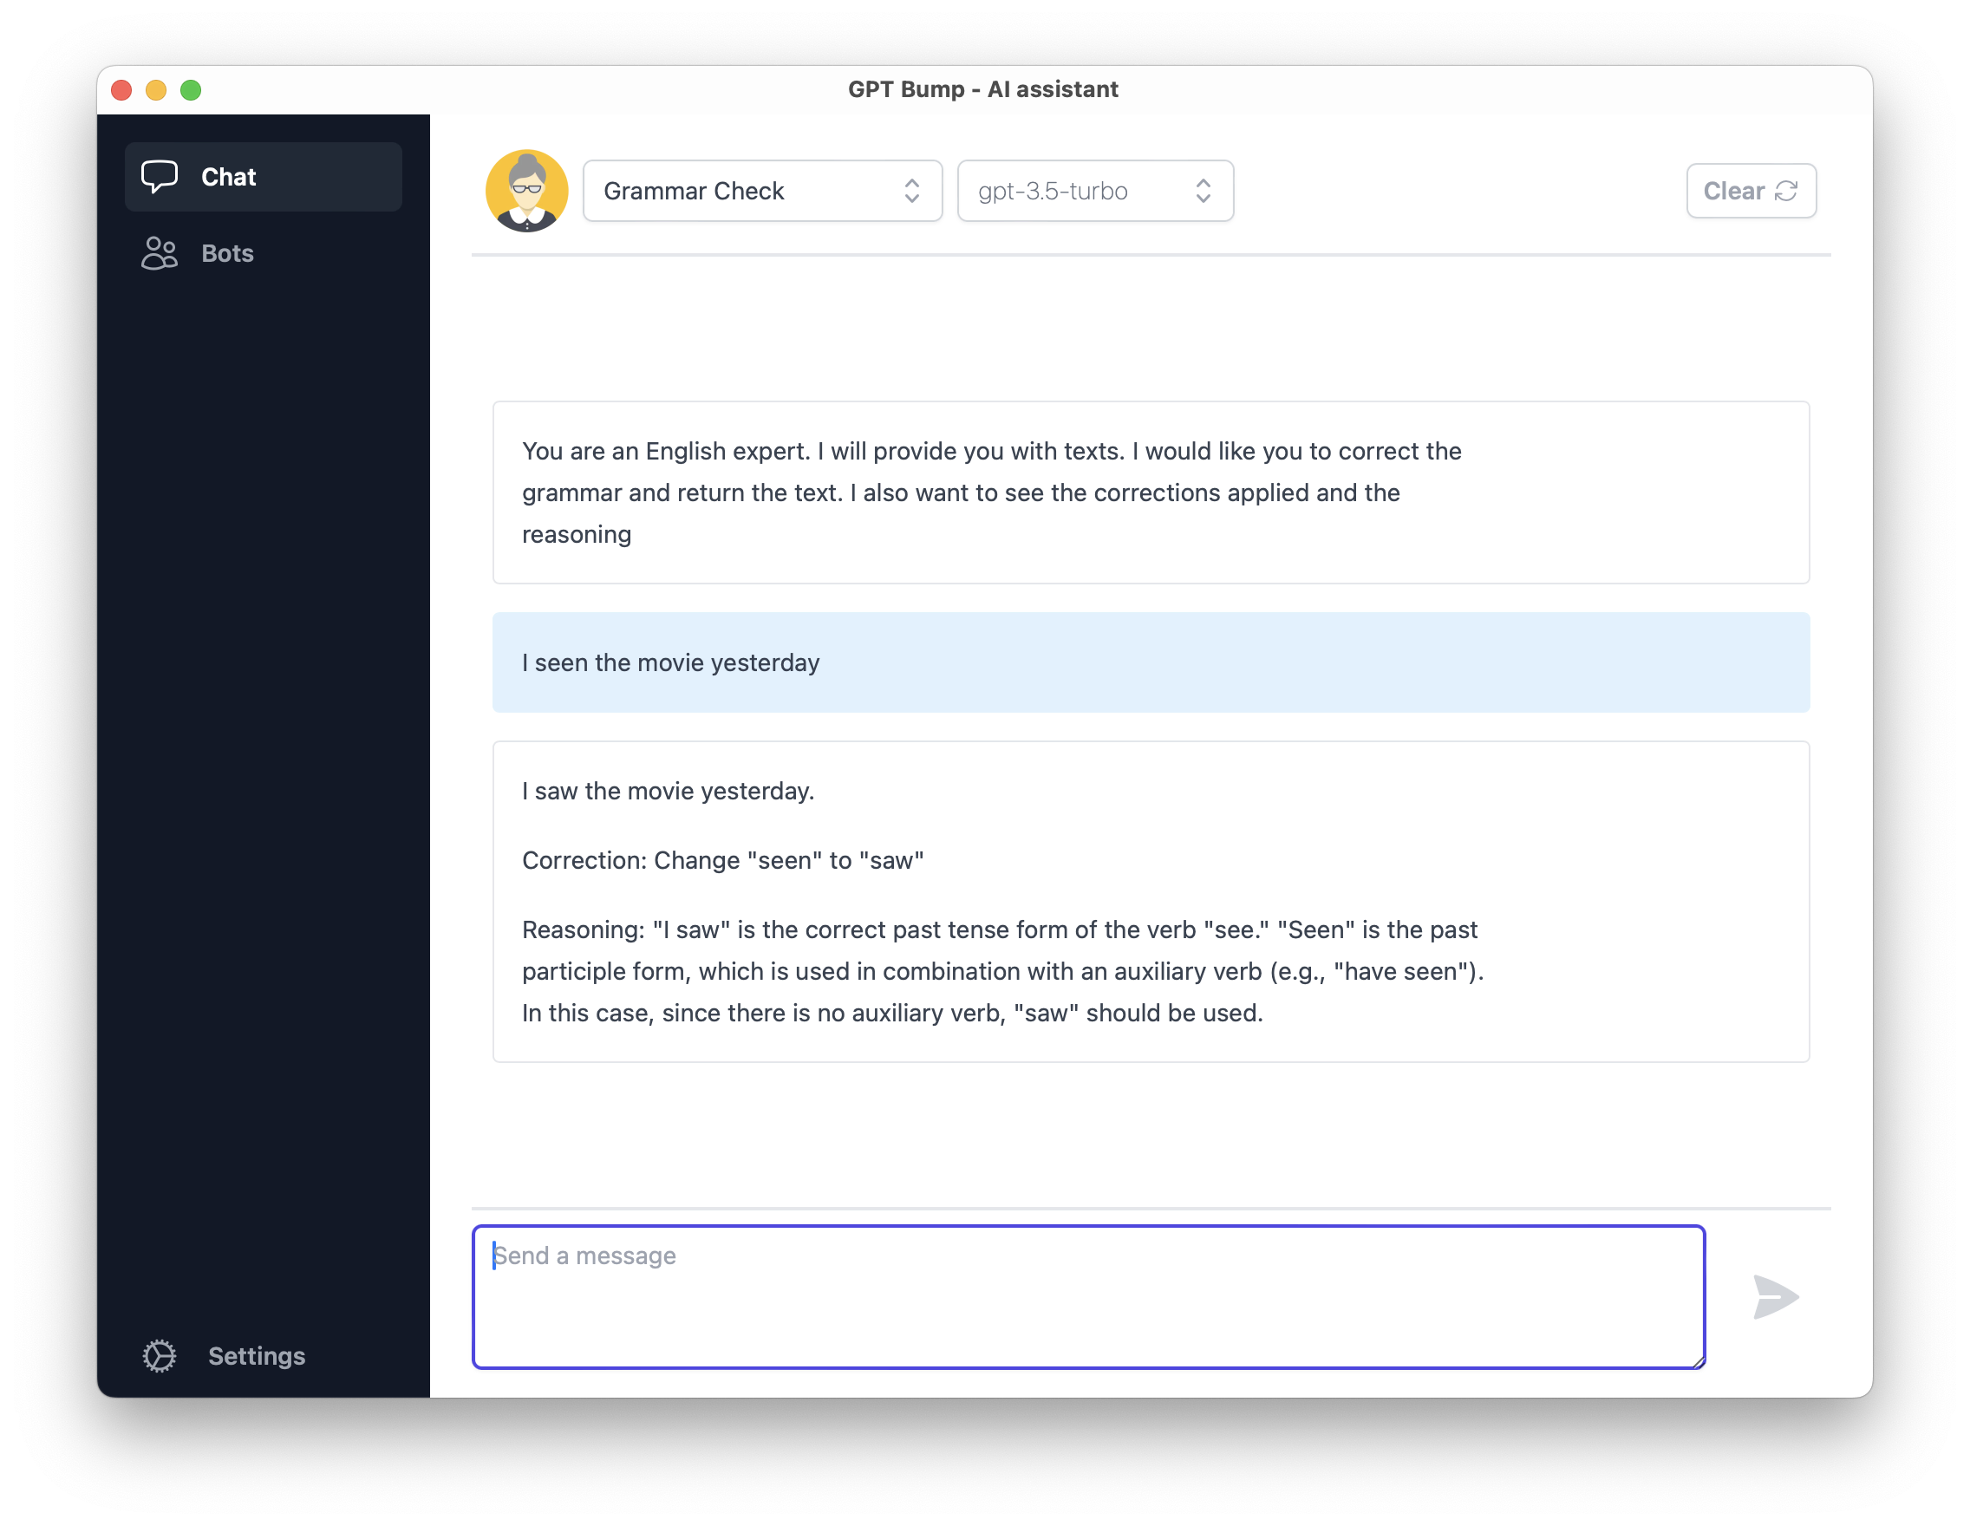Click the refresh icon inside the Clear button
Viewport: 1970px width, 1526px height.
[x=1788, y=190]
